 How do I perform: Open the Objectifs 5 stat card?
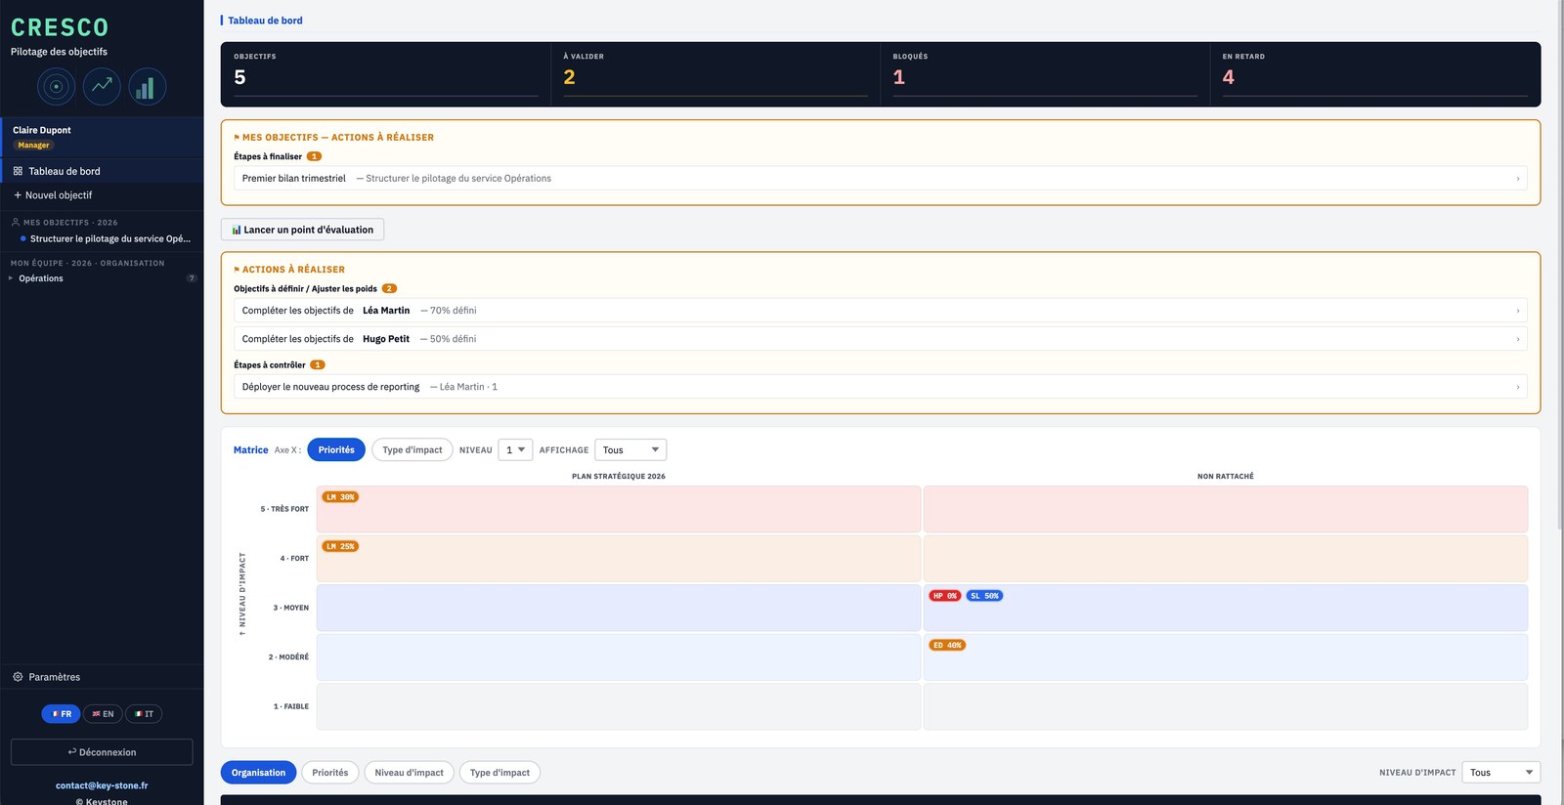386,74
